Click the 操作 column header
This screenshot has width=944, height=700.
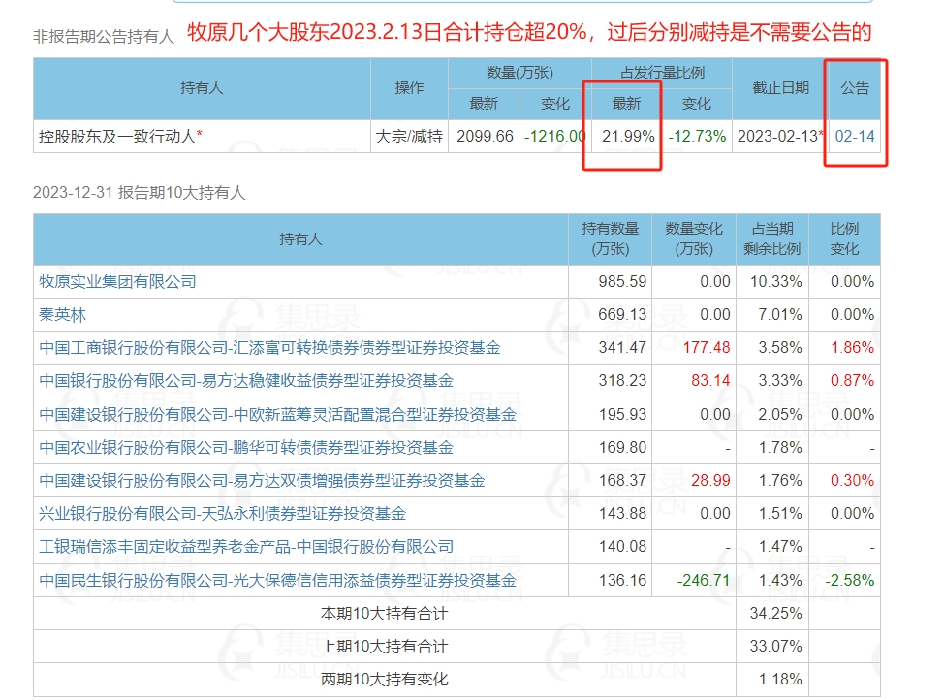(x=409, y=88)
